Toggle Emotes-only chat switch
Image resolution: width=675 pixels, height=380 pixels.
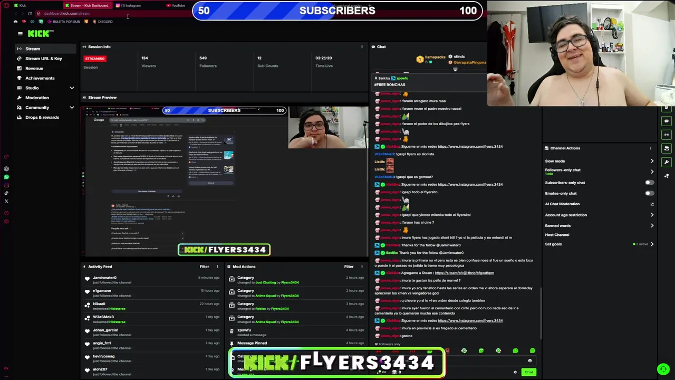(x=649, y=193)
